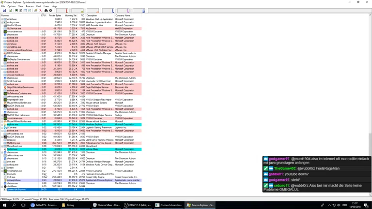Open OBS from the Windows taskbar
This screenshot has height=209, width=372.
138,205
